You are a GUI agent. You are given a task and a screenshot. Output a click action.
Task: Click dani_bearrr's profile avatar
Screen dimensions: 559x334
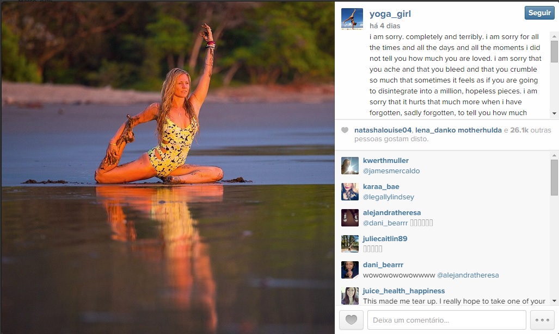pyautogui.click(x=350, y=270)
